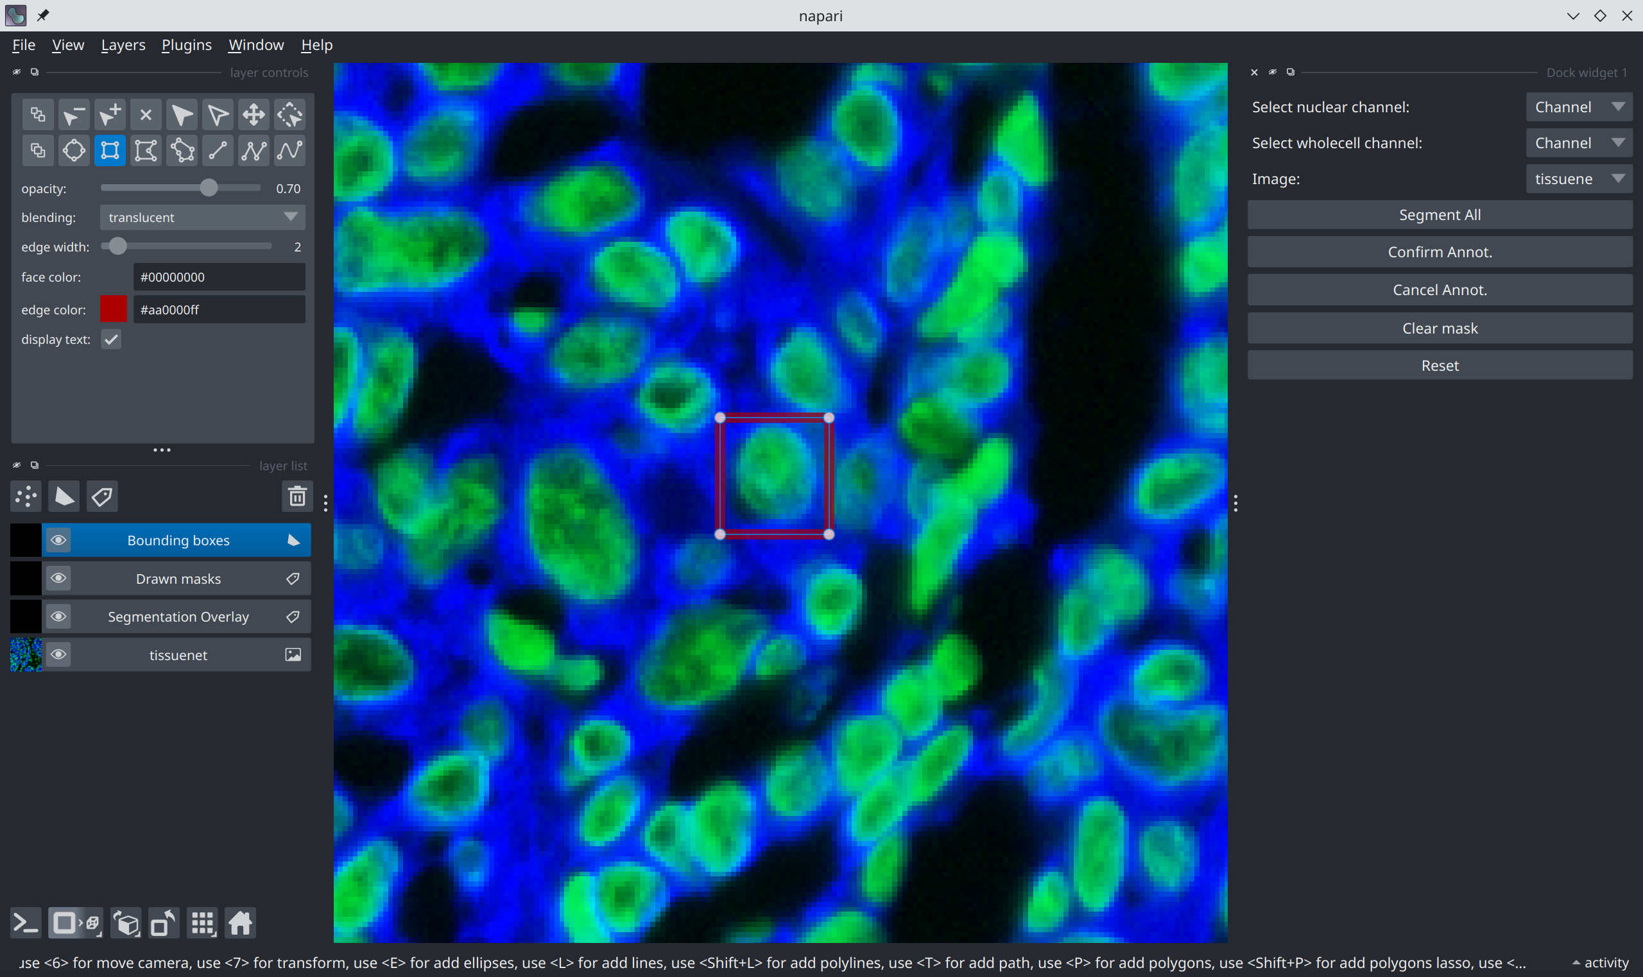Hide the Segmentation Overlay layer
The image size is (1643, 977).
58,617
